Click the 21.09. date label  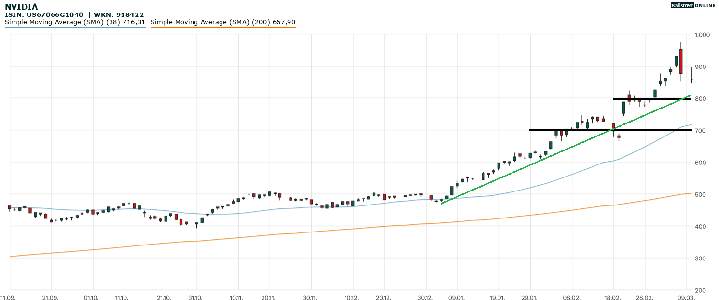51,298
